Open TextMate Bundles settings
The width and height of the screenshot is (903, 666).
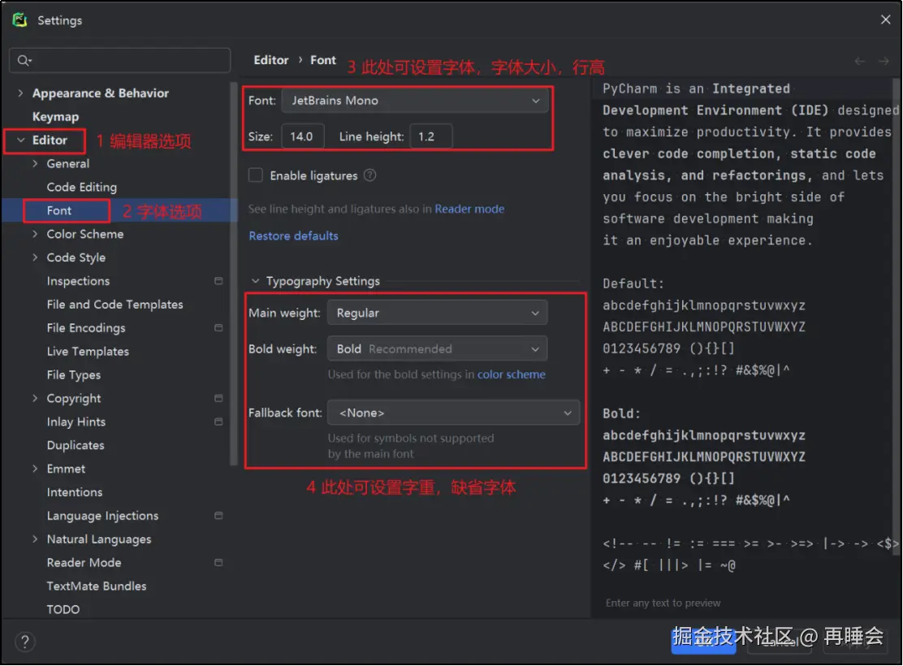tap(97, 586)
